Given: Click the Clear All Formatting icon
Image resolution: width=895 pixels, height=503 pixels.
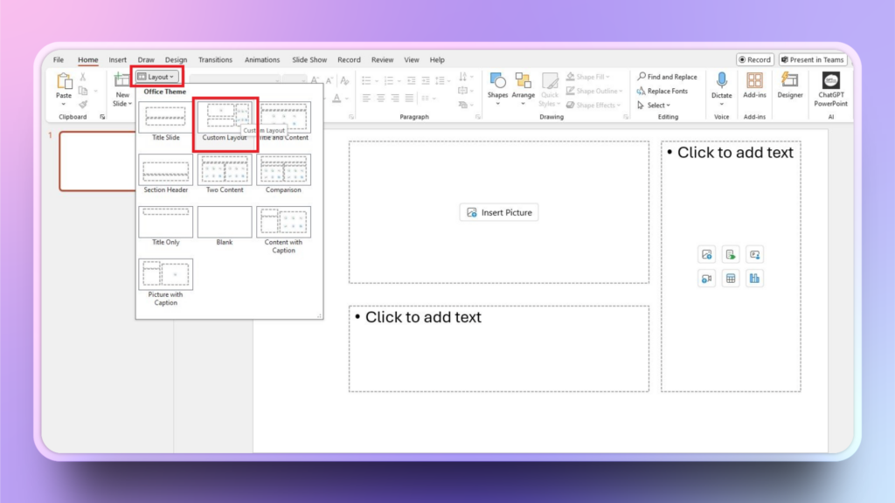Looking at the screenshot, I should [344, 80].
